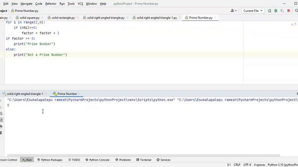This screenshot has width=298, height=167.
Task: Open the Edit menu
Action: (6, 4)
